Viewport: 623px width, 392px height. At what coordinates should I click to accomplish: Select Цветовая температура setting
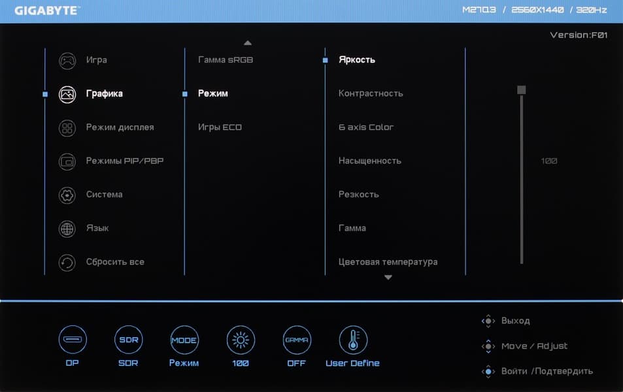388,262
